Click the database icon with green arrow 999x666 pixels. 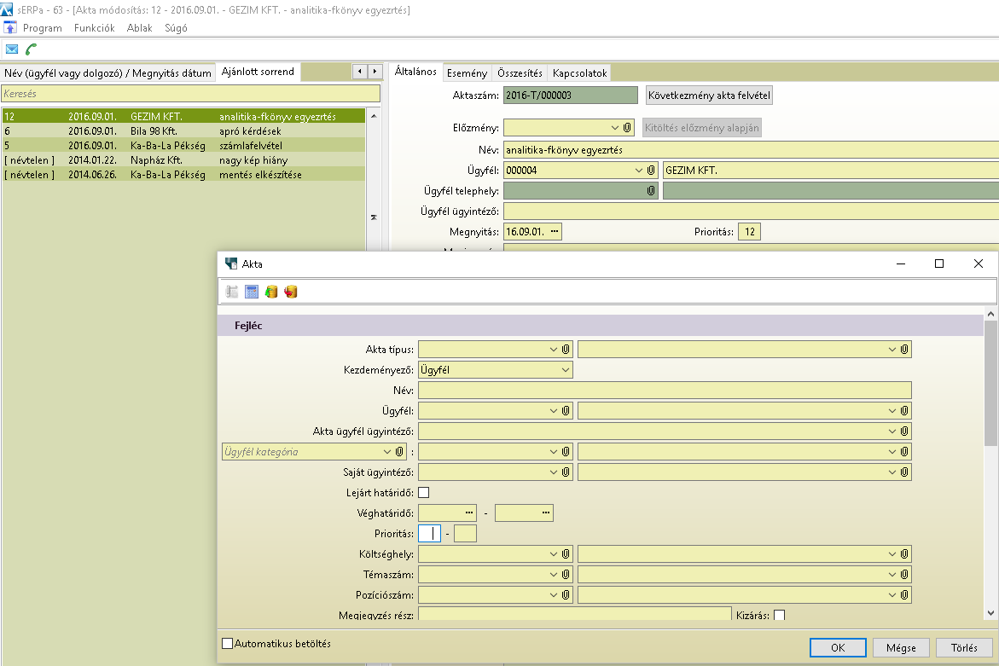click(271, 292)
